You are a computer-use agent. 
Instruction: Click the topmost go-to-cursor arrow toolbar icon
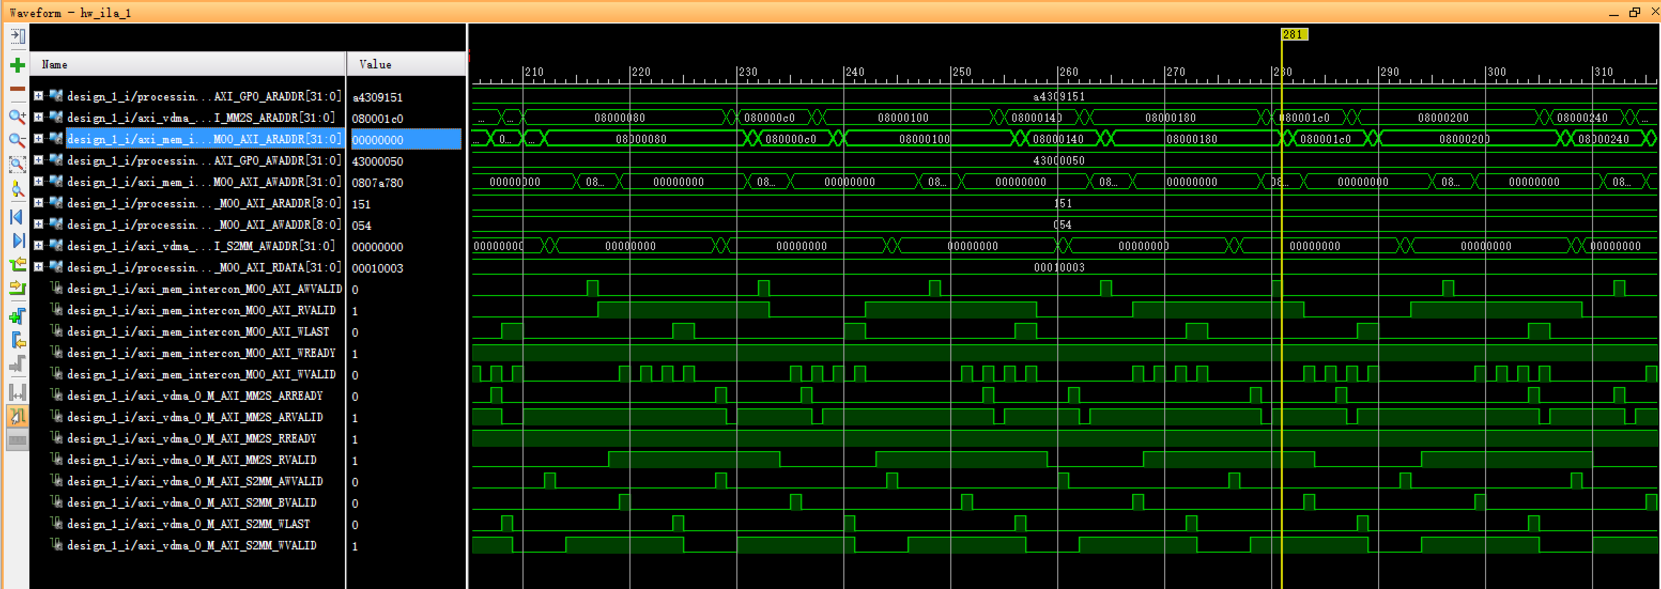tap(18, 36)
